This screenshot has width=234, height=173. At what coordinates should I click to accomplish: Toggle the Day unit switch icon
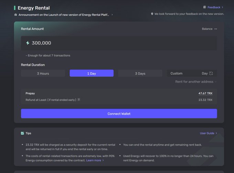pyautogui.click(x=211, y=73)
